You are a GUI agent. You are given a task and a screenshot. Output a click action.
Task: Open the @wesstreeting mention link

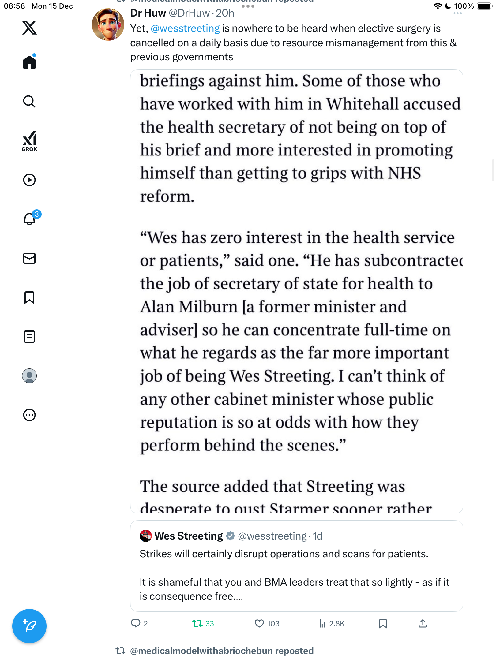coord(185,28)
